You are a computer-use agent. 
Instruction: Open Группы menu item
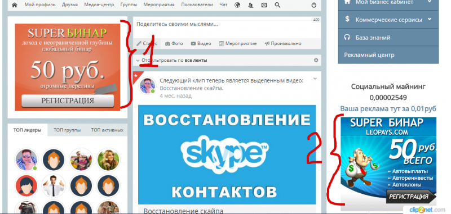129,5
